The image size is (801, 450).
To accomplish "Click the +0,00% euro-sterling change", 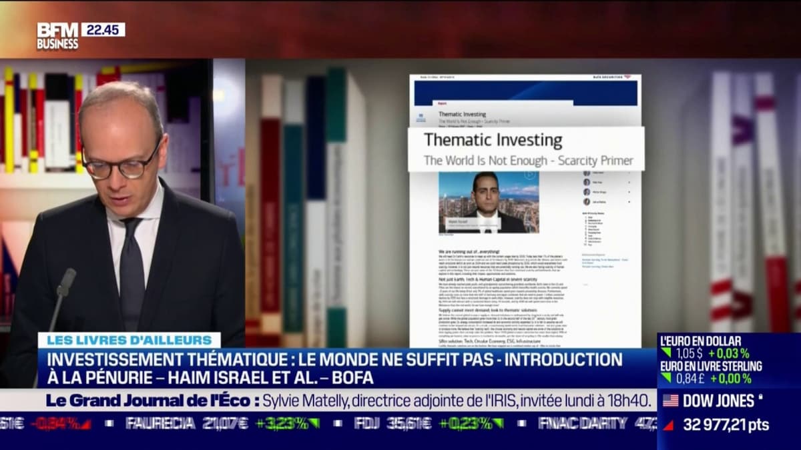I will click(730, 379).
